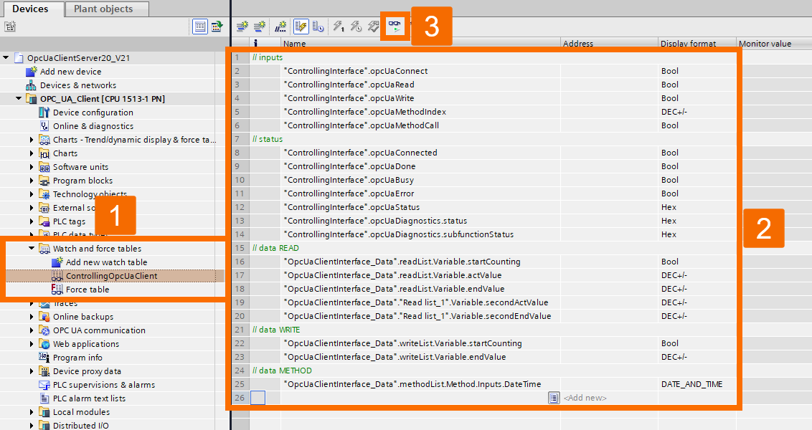812x430 pixels.
Task: Toggle the advanced setting columns clock button
Action: 318,26
